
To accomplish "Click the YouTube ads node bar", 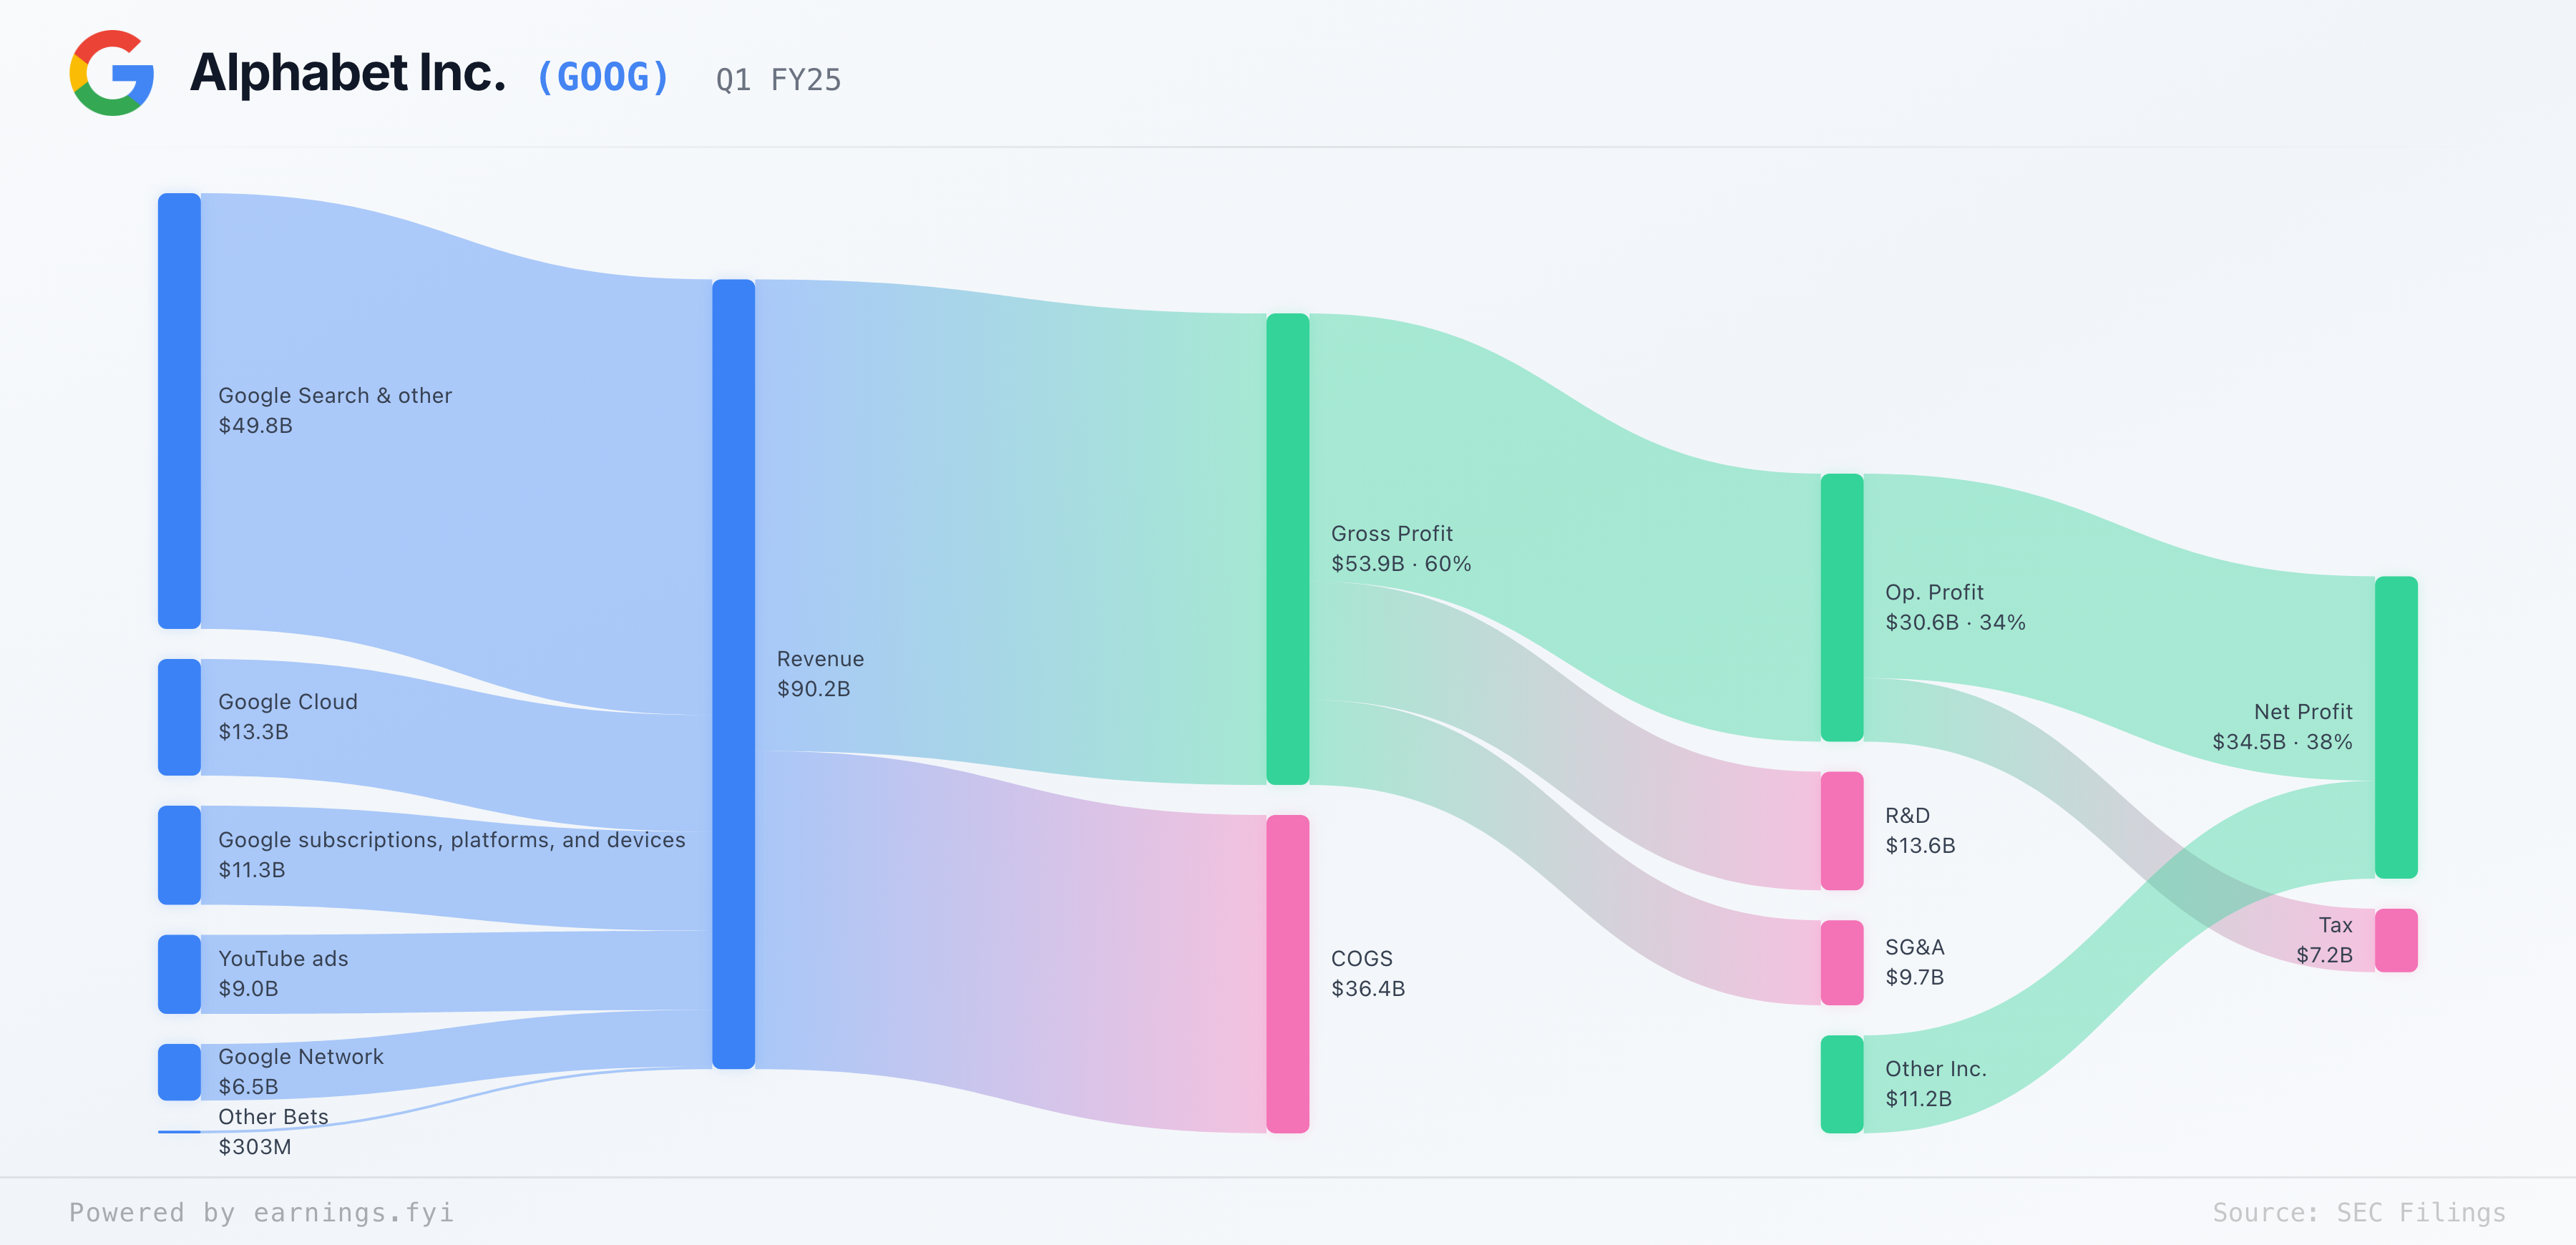I will coord(179,973).
